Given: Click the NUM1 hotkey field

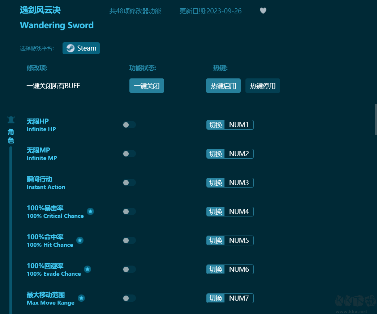Looking at the screenshot, I should pyautogui.click(x=239, y=125).
